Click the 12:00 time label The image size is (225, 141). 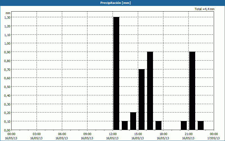[113, 134]
